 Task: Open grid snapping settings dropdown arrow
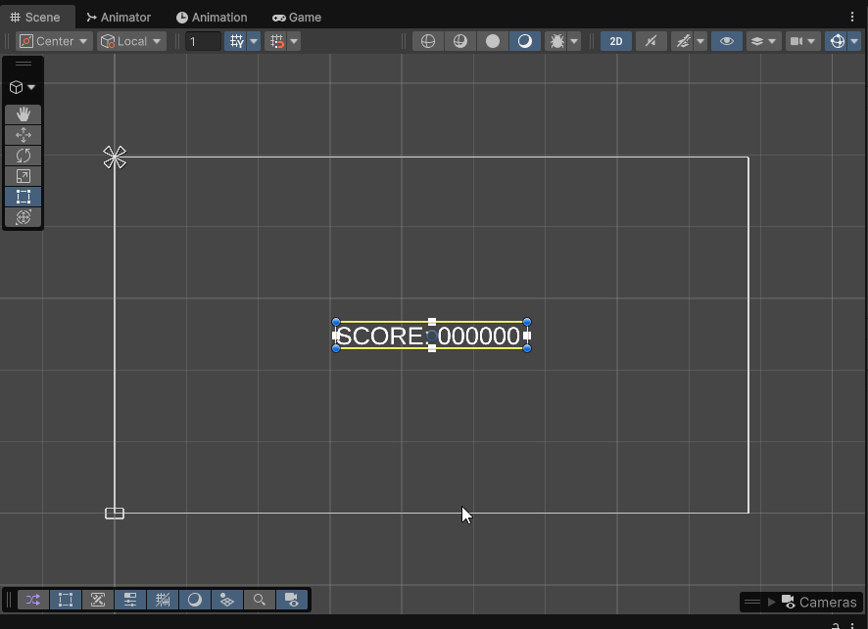coord(295,41)
